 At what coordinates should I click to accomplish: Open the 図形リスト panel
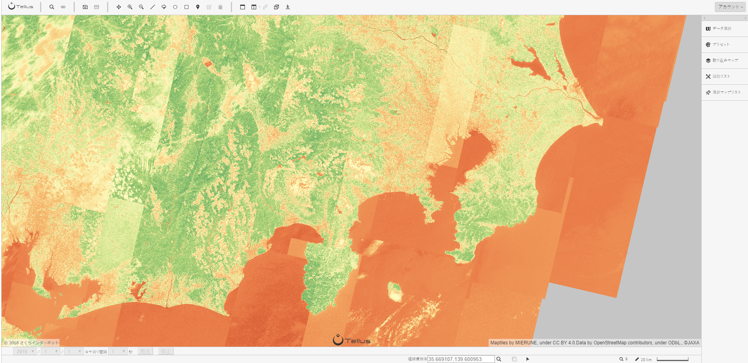click(x=725, y=77)
